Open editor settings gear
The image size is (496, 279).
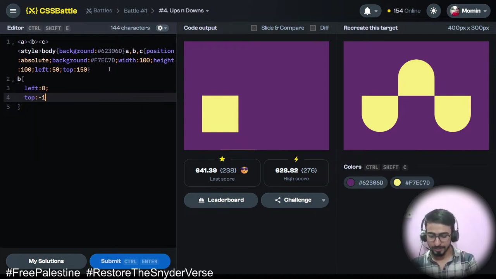point(160,28)
